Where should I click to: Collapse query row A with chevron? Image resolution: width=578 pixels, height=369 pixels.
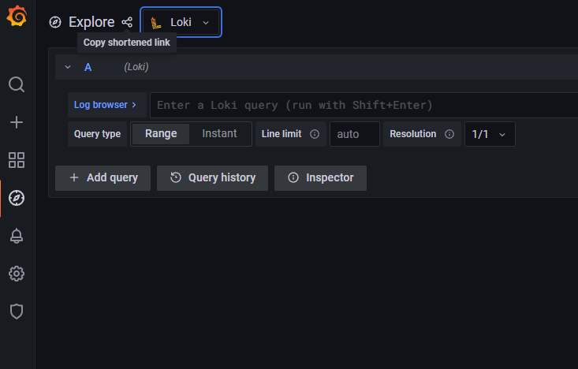coord(68,67)
